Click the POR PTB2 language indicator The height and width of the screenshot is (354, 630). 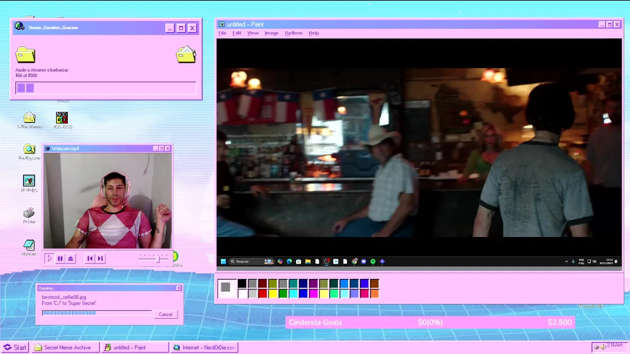point(581,262)
